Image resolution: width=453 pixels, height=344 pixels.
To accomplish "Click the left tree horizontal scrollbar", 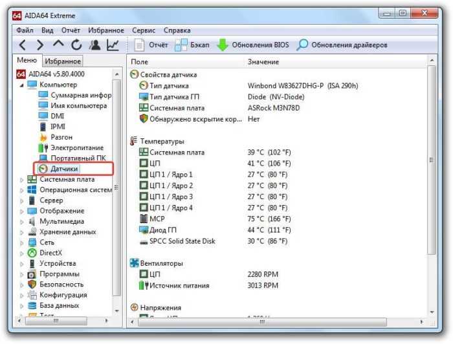I will (x=56, y=321).
